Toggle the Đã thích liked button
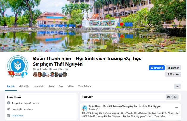Image resolution: width=187 pixels, height=121 pixels. coord(173,68)
